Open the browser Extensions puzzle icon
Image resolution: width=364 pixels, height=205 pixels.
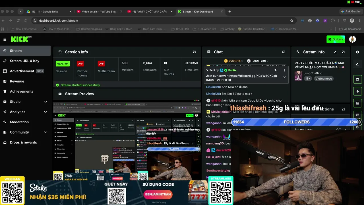tap(333, 20)
